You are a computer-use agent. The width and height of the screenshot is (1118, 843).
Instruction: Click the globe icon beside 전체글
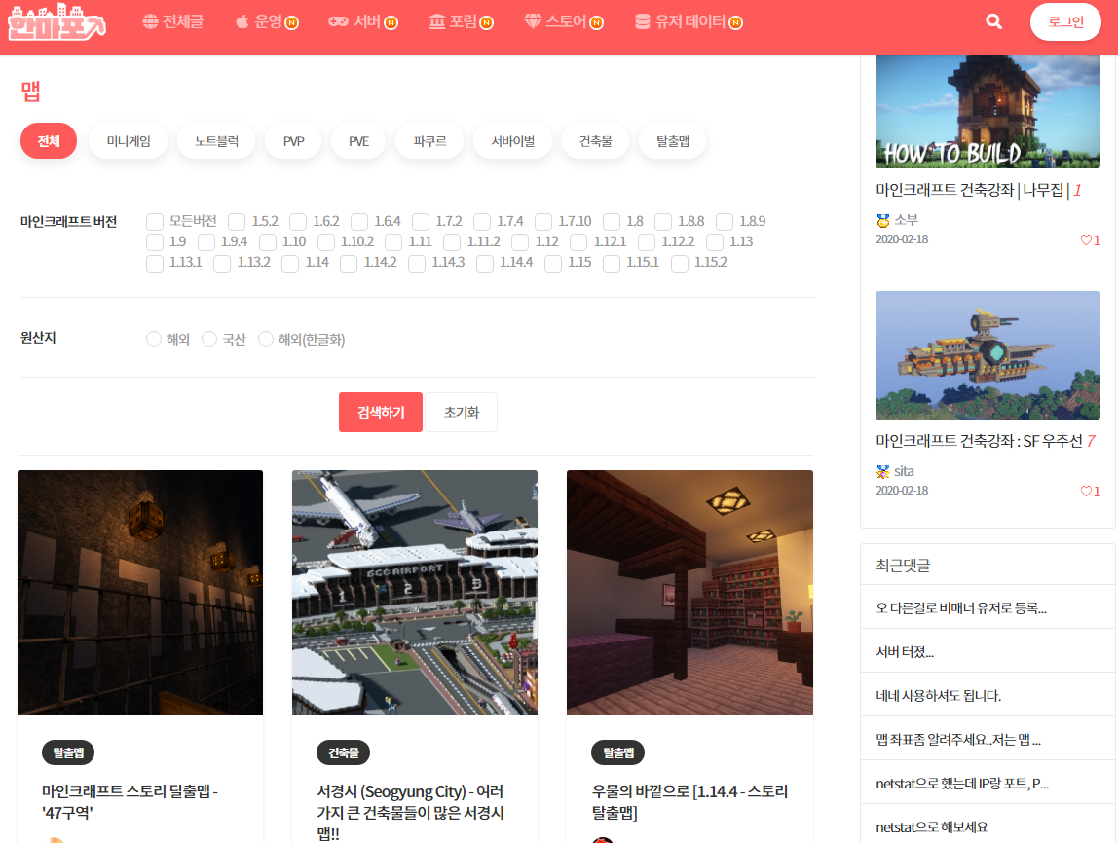point(150,22)
